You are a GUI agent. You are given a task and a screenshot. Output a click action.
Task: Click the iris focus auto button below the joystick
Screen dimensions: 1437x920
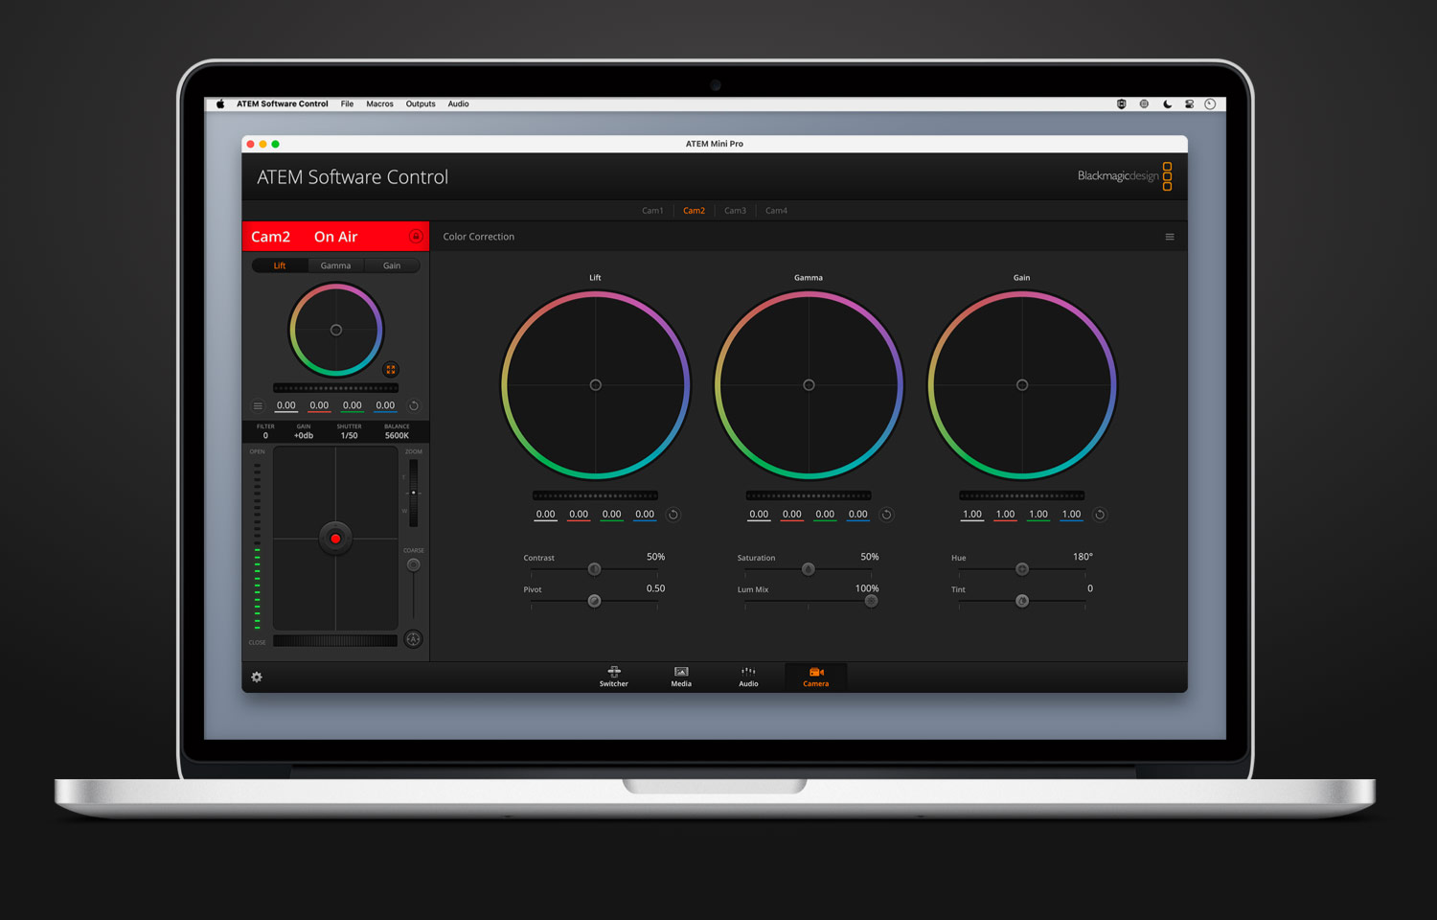coord(413,639)
